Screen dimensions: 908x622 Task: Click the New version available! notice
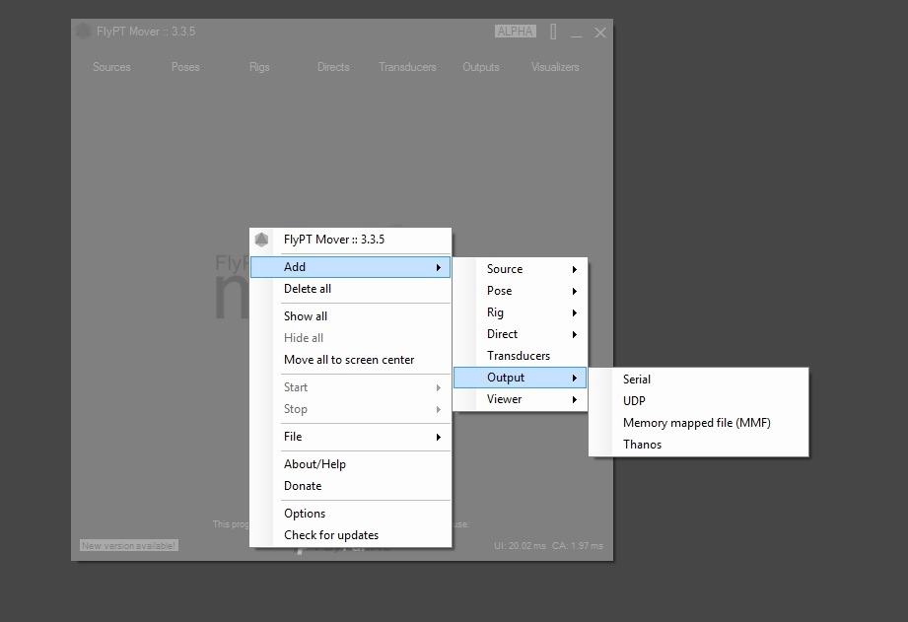(x=128, y=545)
